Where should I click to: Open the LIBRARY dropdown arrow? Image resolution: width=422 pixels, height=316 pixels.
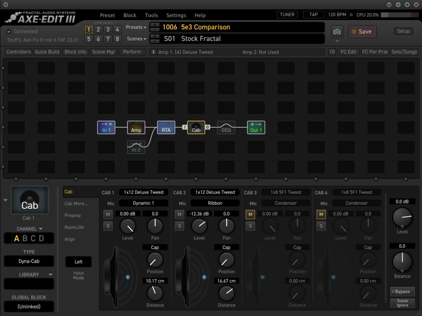(50, 274)
